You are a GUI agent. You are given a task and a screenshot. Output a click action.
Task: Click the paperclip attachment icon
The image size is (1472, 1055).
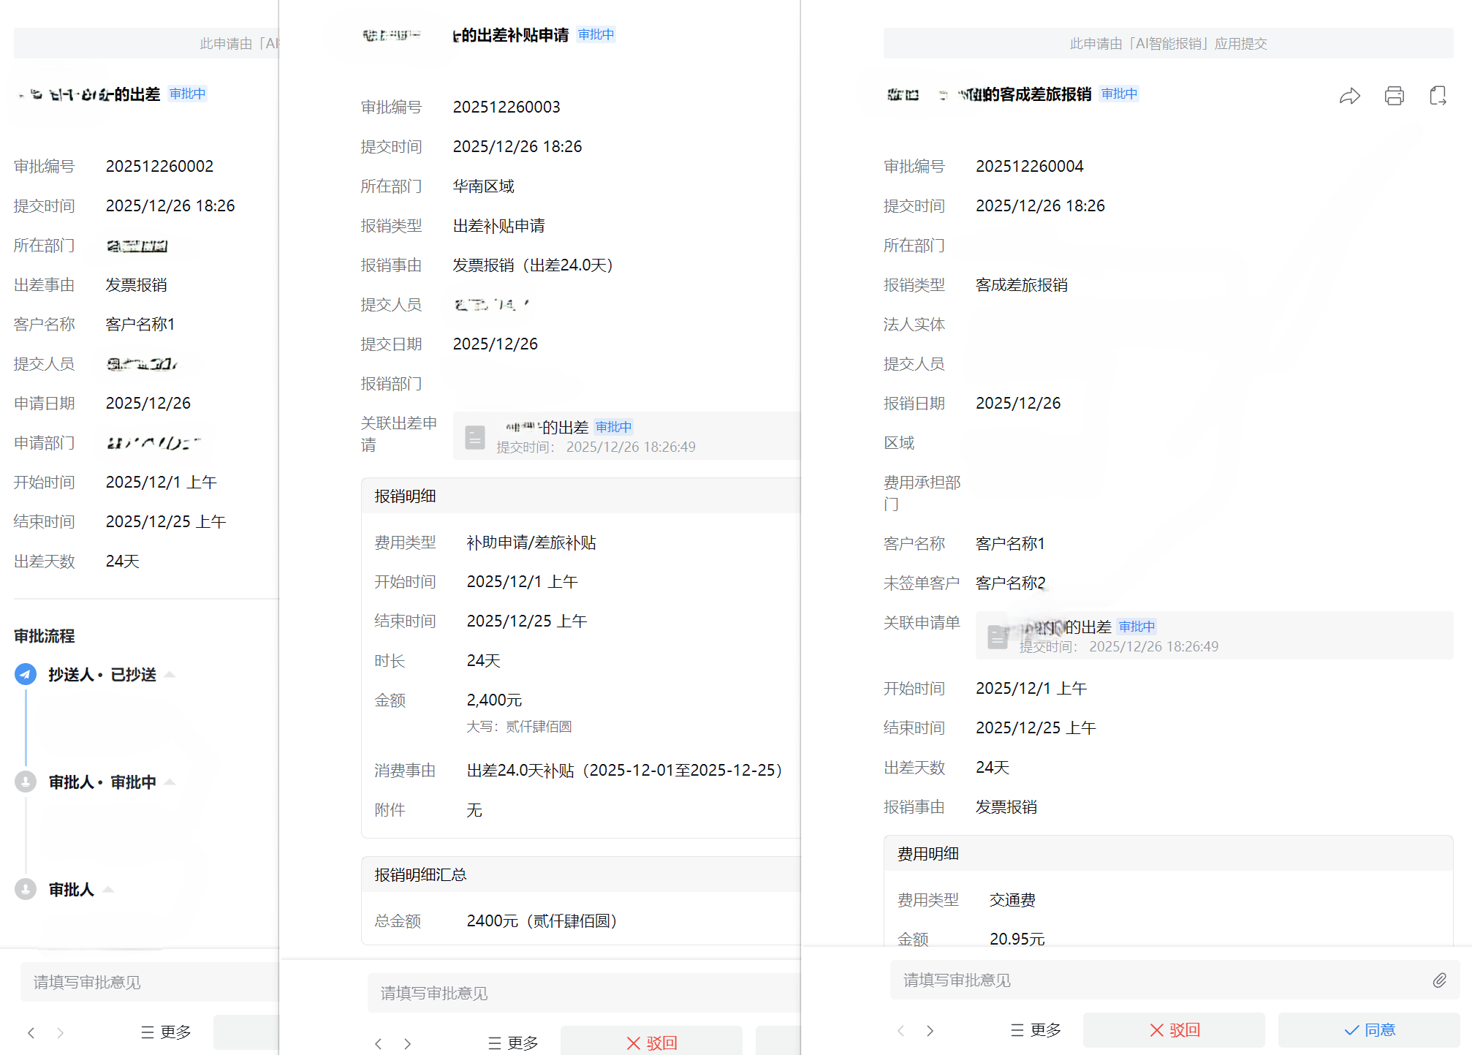[1439, 980]
